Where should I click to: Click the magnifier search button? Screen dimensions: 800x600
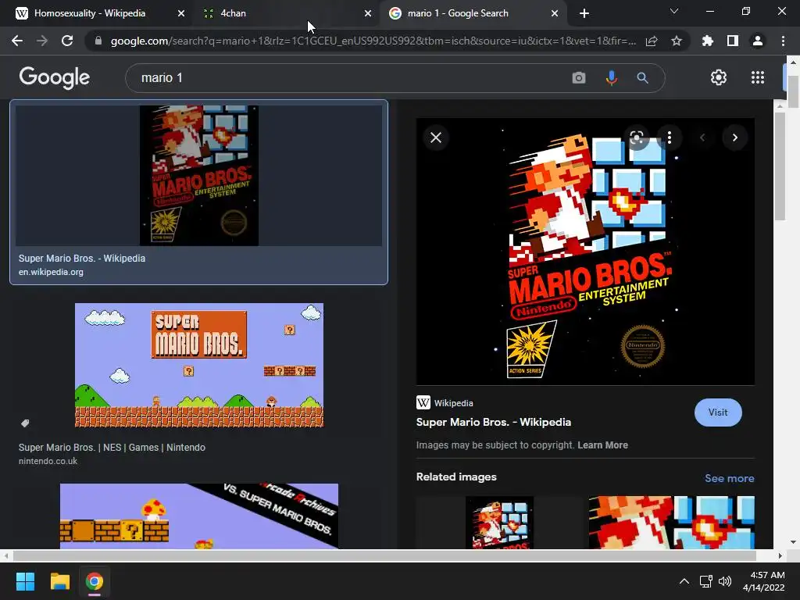click(642, 77)
